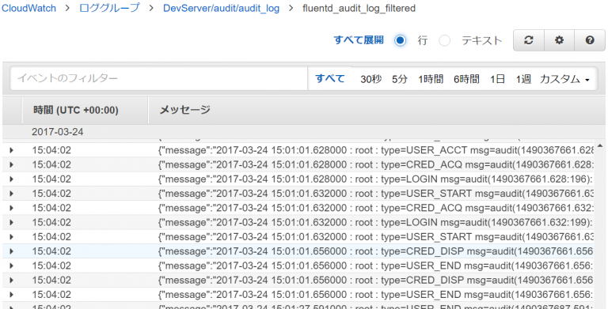Filter events to the last 6時間

click(466, 79)
